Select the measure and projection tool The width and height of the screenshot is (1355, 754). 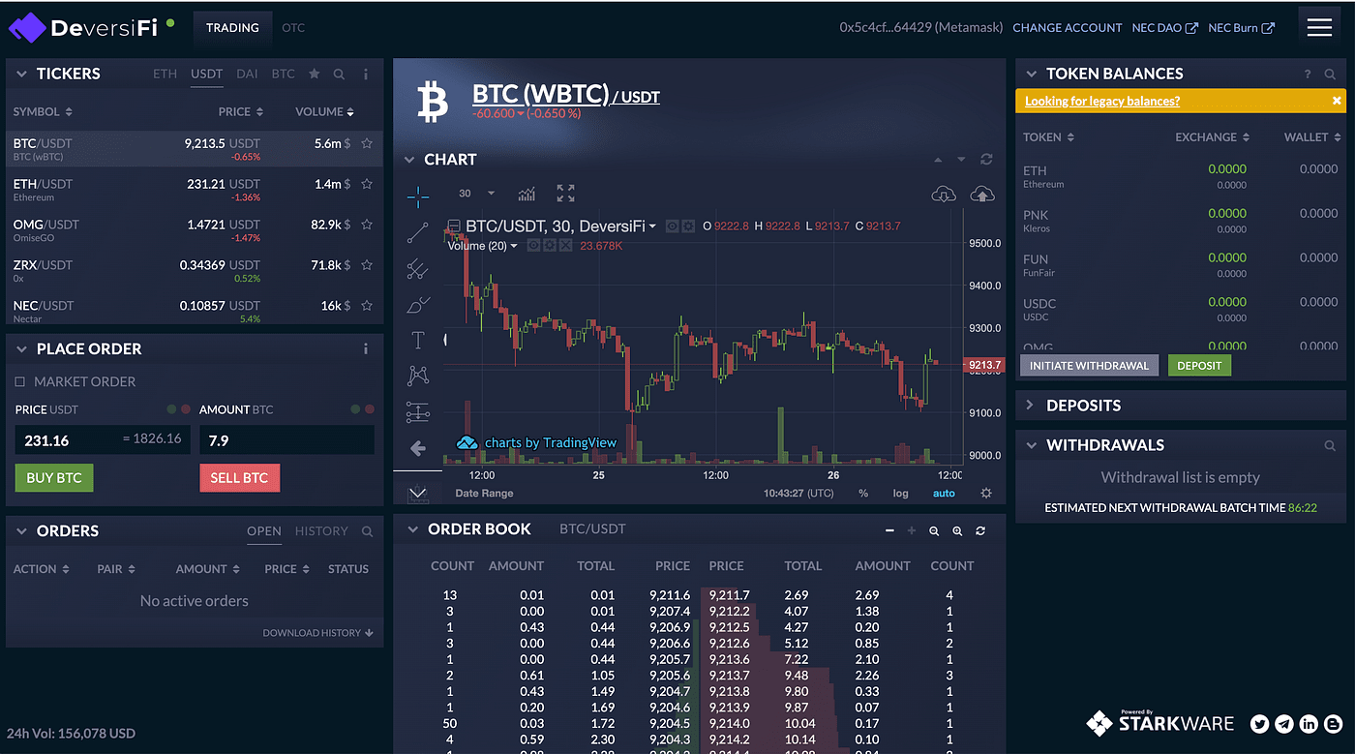pyautogui.click(x=418, y=412)
